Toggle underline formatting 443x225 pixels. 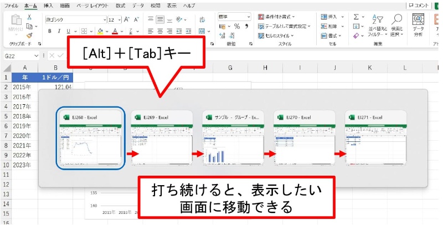pyautogui.click(x=69, y=31)
